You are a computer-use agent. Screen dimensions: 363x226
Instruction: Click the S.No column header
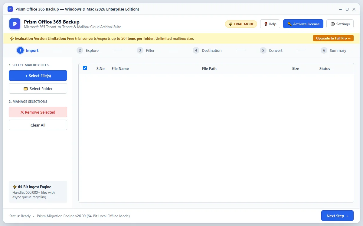tap(100, 69)
